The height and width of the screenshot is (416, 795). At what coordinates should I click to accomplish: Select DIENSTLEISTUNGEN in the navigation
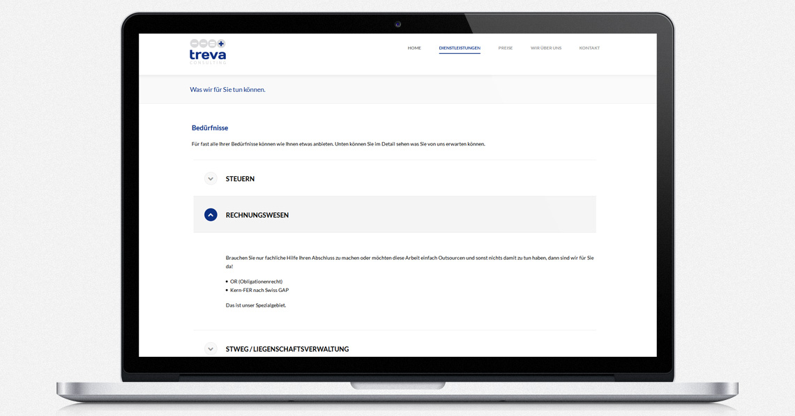pyautogui.click(x=460, y=48)
